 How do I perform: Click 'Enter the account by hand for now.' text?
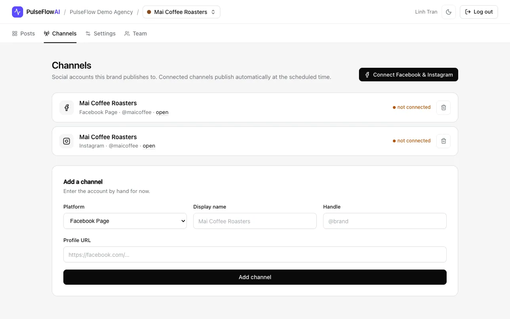point(107,191)
